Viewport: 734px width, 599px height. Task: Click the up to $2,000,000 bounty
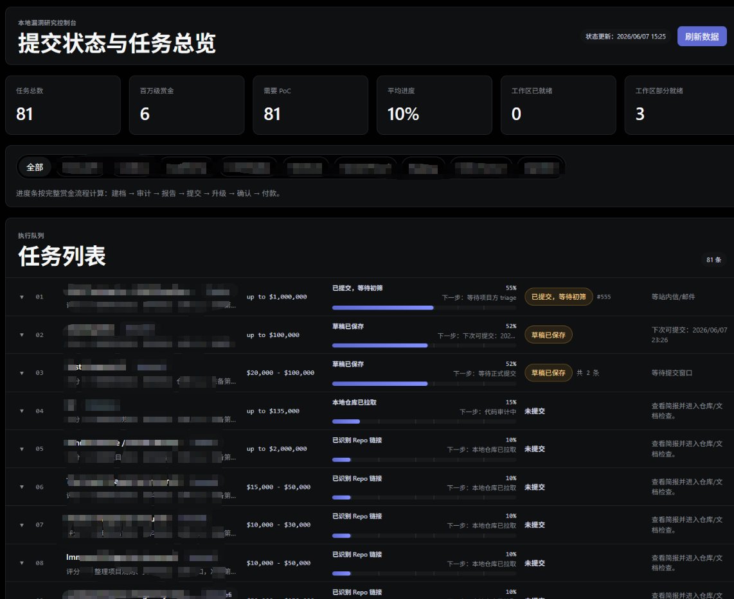click(276, 449)
